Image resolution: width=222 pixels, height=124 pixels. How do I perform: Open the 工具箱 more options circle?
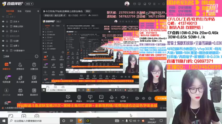click(37, 56)
